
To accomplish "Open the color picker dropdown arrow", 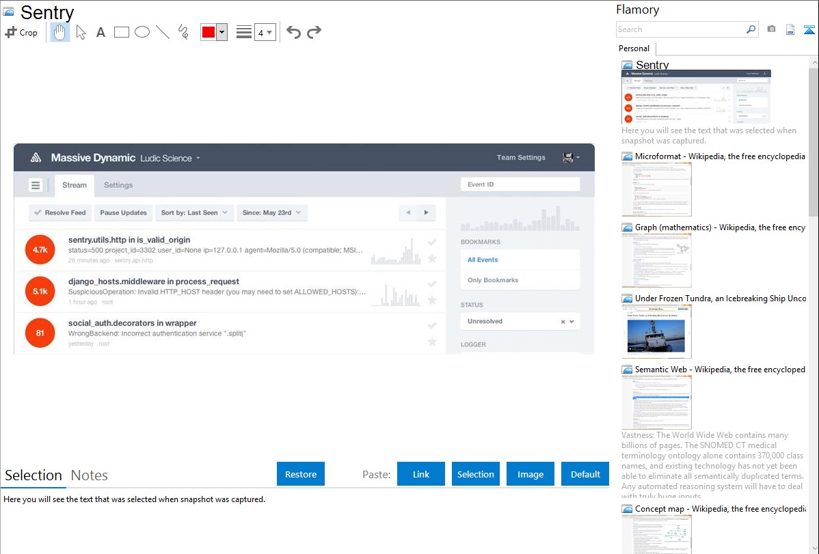I will (222, 32).
